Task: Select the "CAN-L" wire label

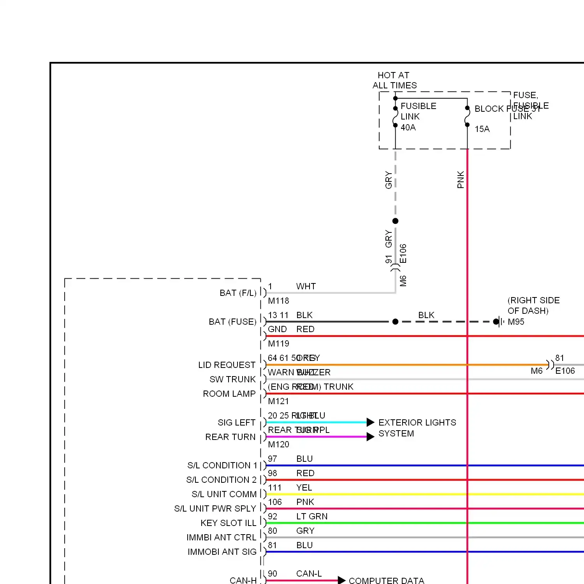Action: point(309,573)
